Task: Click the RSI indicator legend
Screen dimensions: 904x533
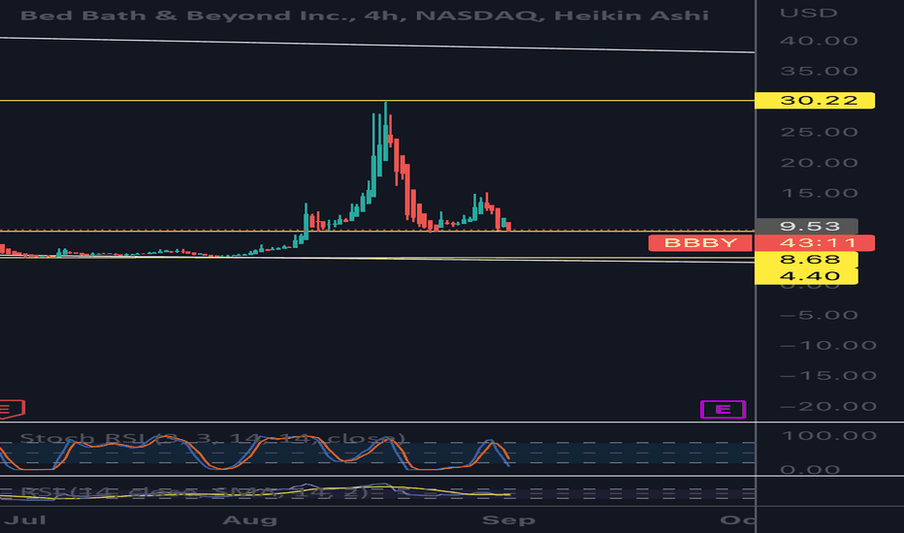Action: [194, 492]
